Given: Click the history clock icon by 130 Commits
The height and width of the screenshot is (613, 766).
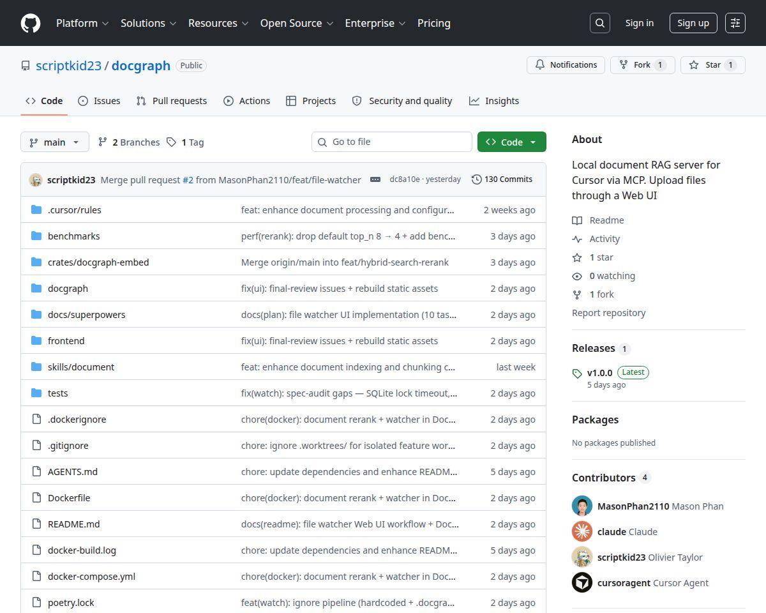Looking at the screenshot, I should pyautogui.click(x=477, y=179).
